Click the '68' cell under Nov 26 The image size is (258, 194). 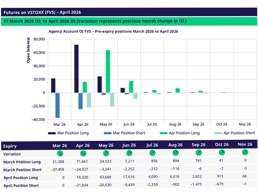244,176
